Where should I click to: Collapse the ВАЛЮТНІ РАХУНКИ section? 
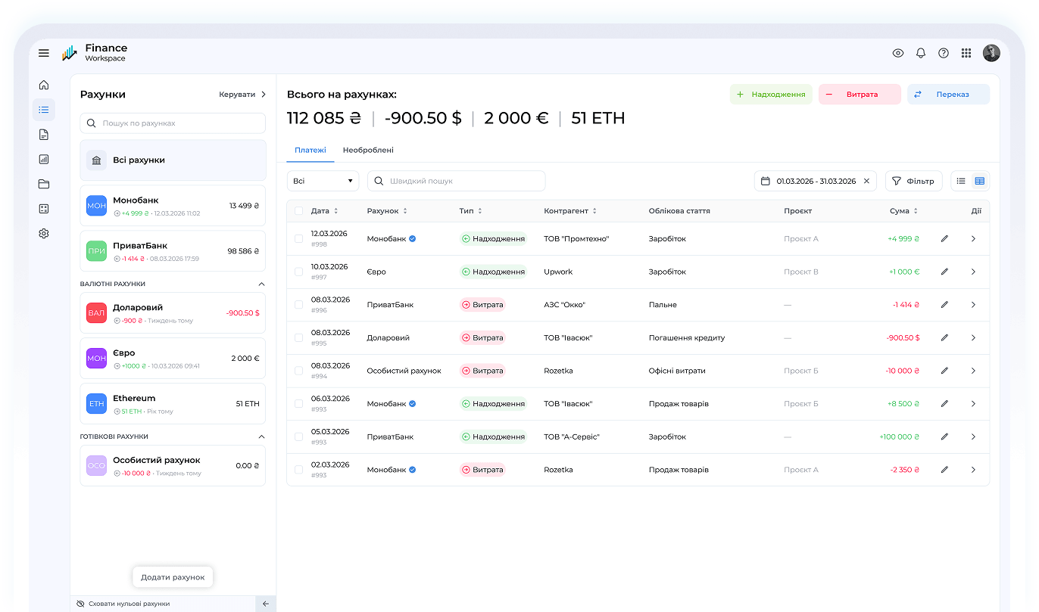pyautogui.click(x=261, y=284)
